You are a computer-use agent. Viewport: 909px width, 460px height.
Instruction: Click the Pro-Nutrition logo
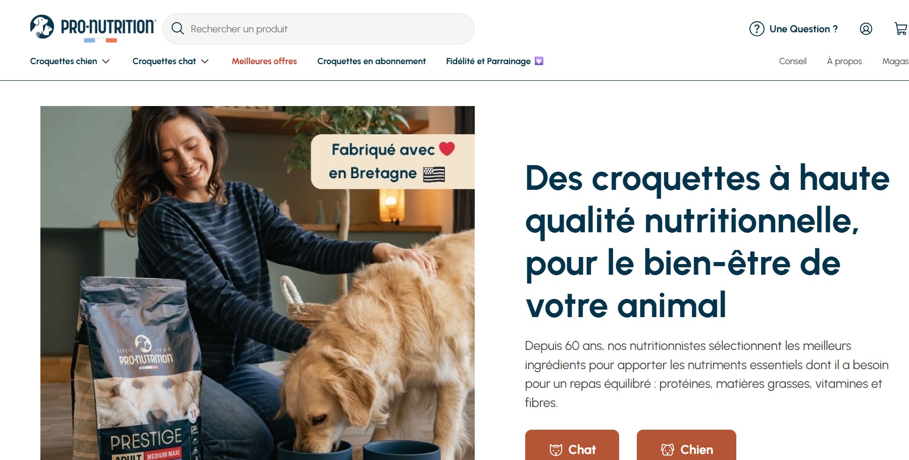[93, 28]
